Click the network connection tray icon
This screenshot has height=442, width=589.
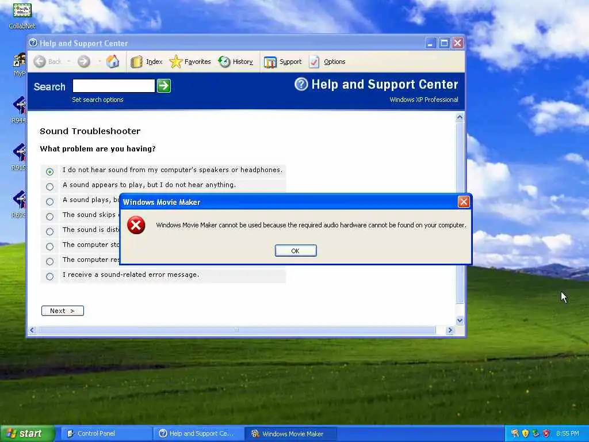(x=536, y=433)
